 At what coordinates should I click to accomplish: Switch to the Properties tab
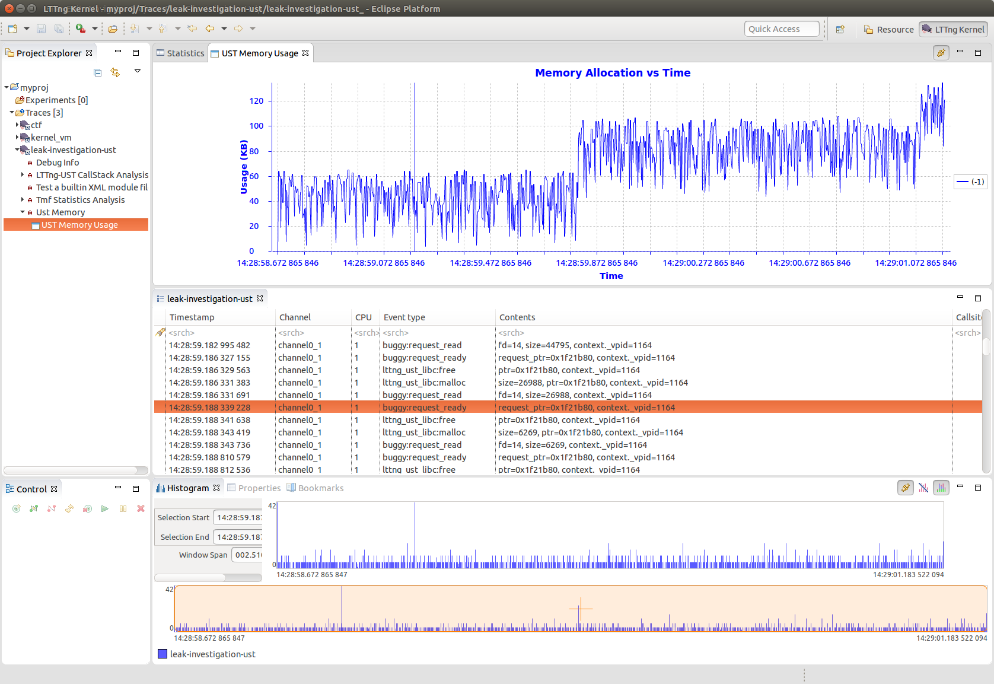(254, 488)
